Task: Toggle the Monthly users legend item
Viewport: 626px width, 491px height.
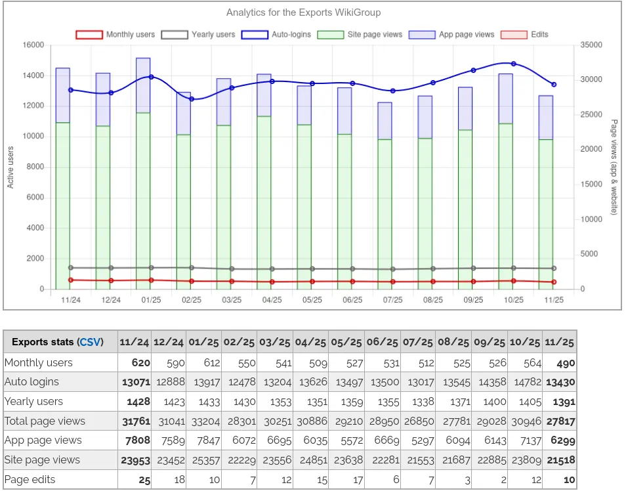Action: 115,35
